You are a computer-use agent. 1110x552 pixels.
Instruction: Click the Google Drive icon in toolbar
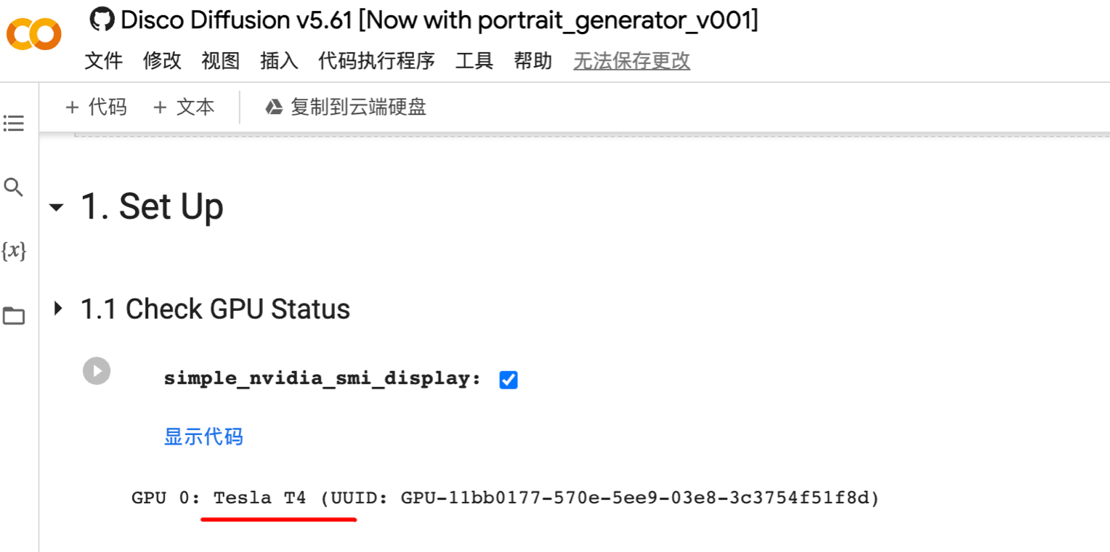[273, 107]
